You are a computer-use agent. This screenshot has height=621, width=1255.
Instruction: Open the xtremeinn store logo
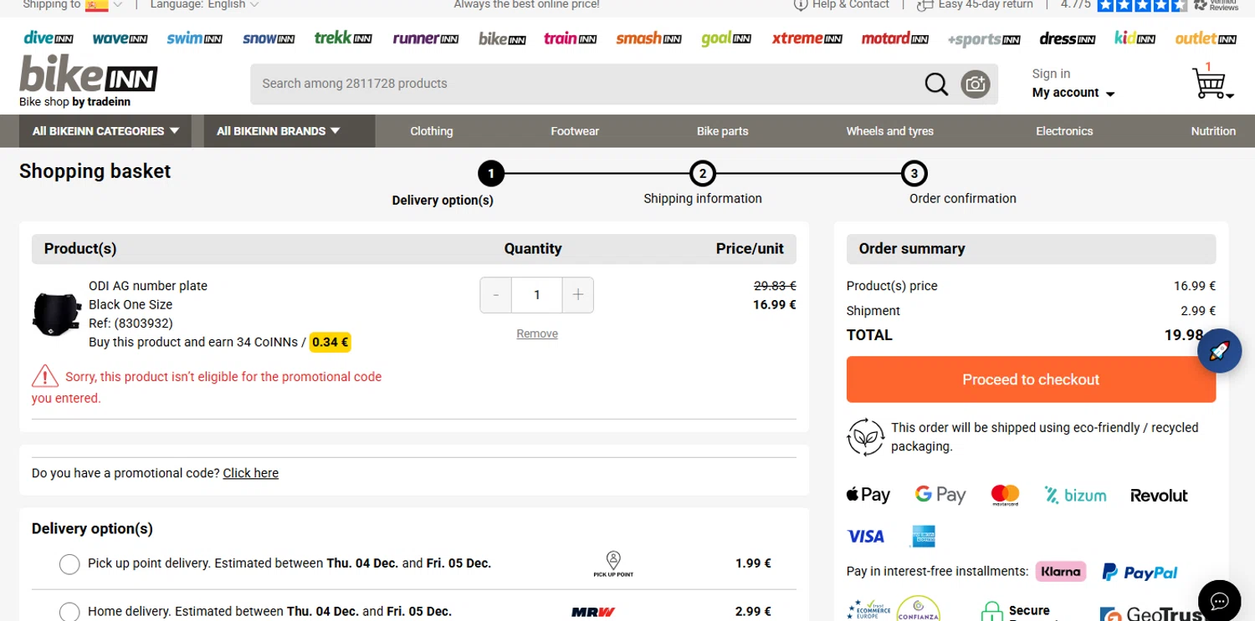click(x=807, y=38)
